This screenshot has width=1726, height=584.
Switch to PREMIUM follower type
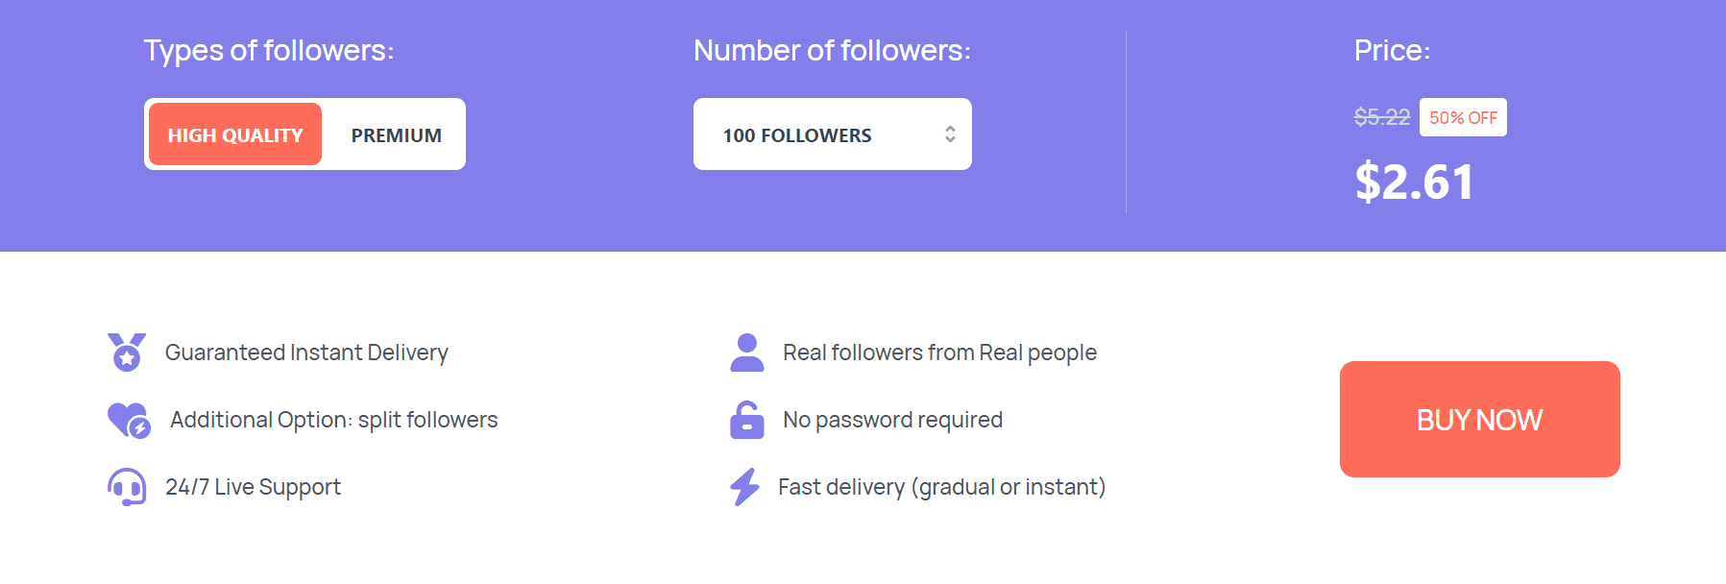396,135
